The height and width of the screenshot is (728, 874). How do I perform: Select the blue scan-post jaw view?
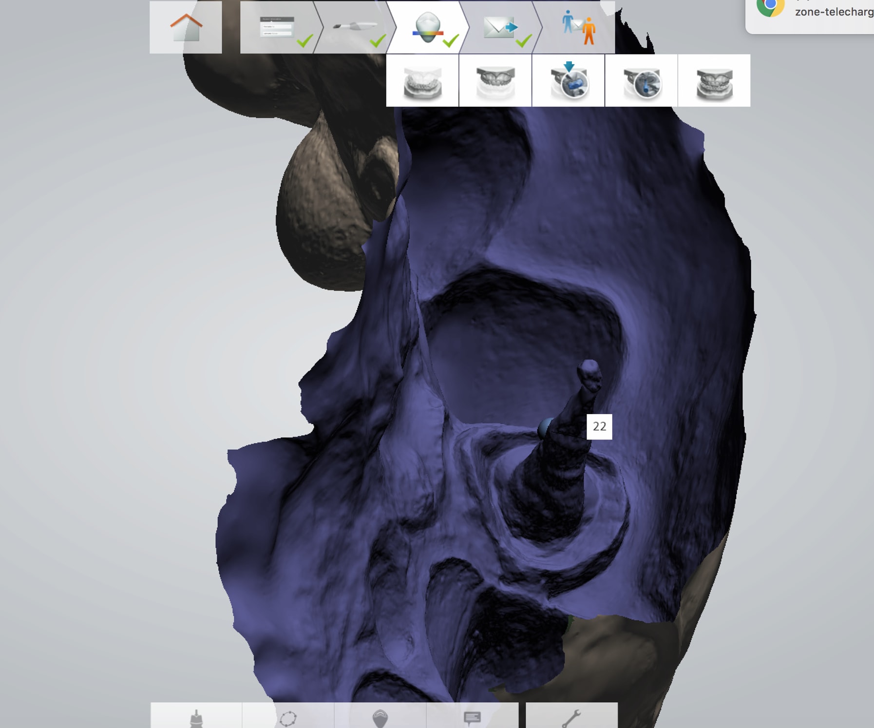(x=641, y=81)
